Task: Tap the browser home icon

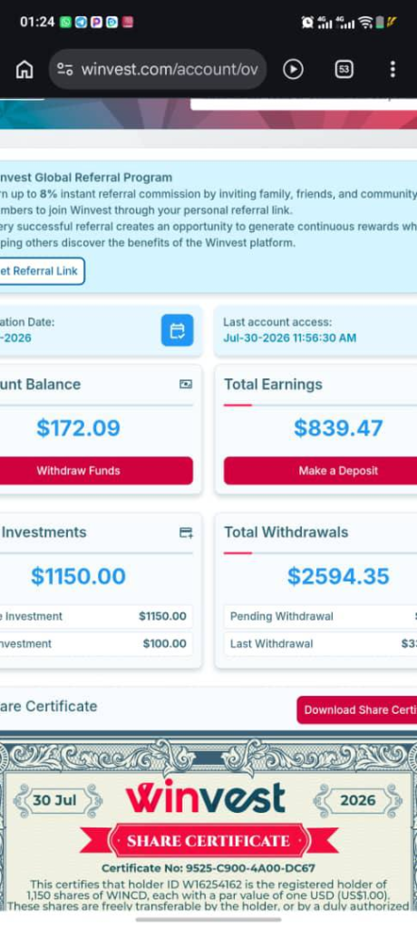Action: click(x=24, y=69)
